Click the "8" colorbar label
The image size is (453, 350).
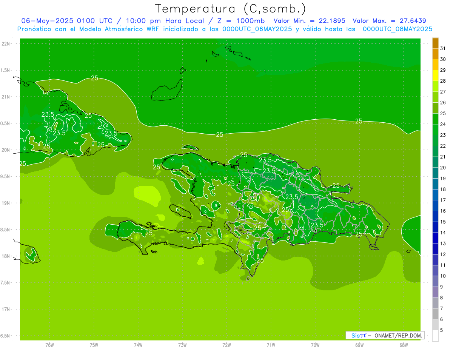(x=442, y=298)
